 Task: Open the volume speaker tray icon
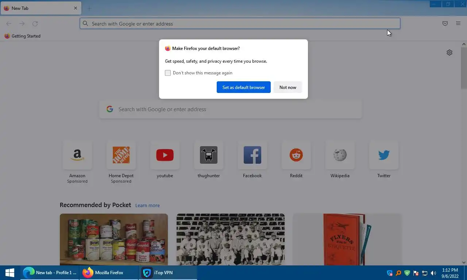click(433, 273)
